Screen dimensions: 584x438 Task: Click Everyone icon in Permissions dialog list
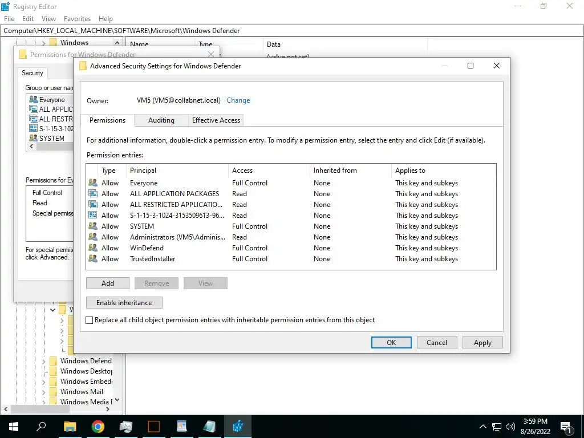coord(34,99)
